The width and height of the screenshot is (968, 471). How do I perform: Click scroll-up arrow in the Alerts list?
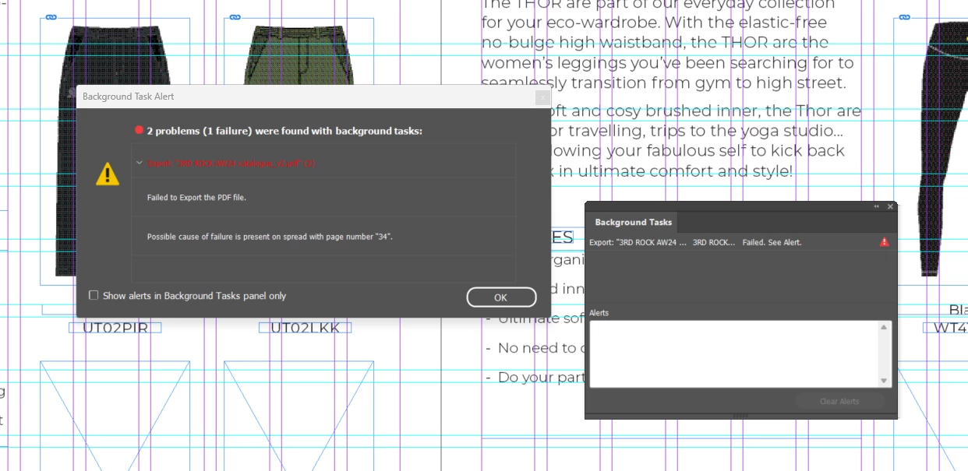click(x=884, y=327)
